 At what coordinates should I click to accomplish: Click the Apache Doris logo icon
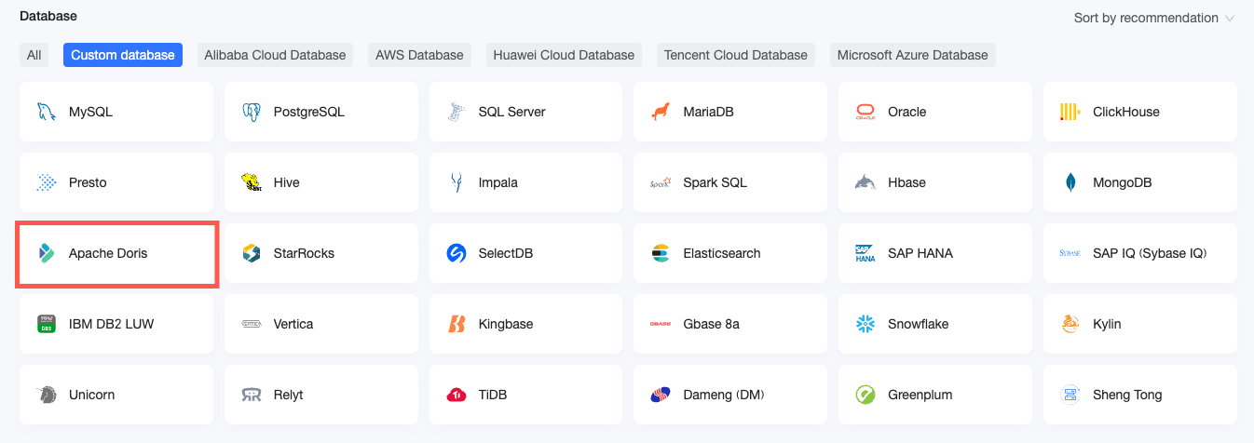click(x=46, y=253)
